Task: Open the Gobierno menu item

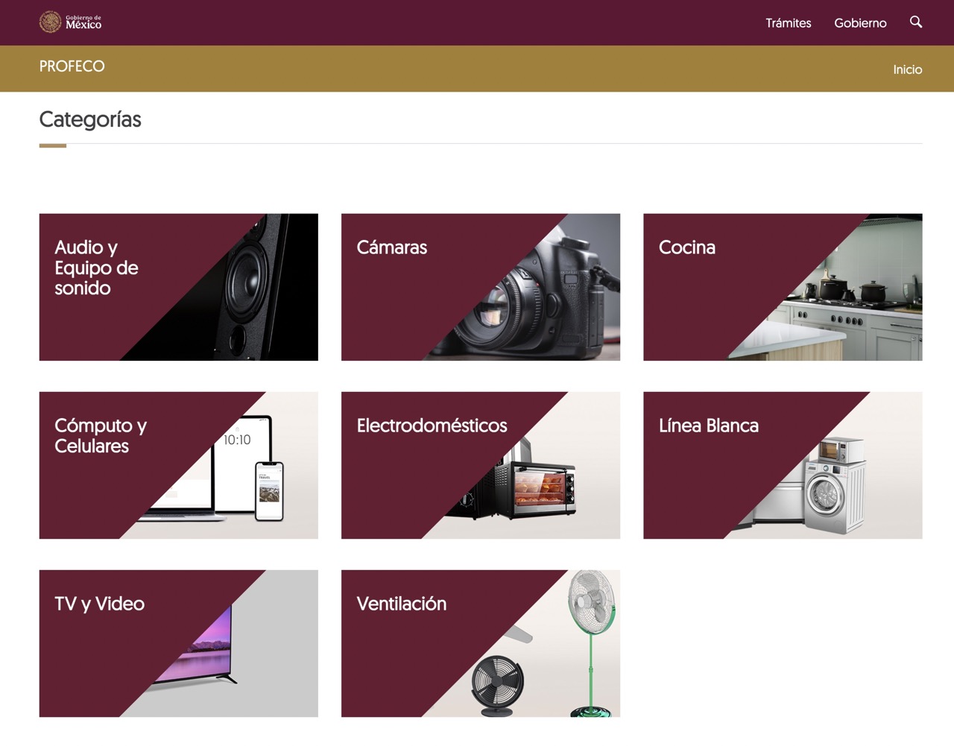Action: click(860, 23)
